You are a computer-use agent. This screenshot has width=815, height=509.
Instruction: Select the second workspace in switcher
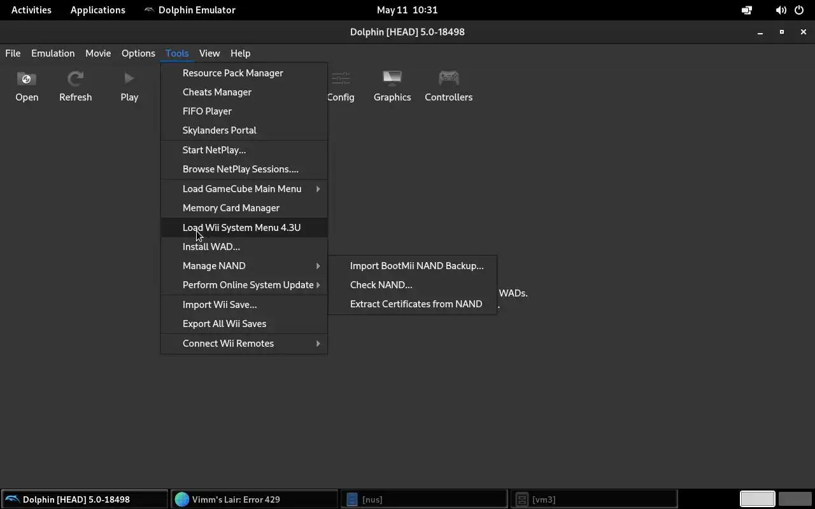(x=795, y=499)
